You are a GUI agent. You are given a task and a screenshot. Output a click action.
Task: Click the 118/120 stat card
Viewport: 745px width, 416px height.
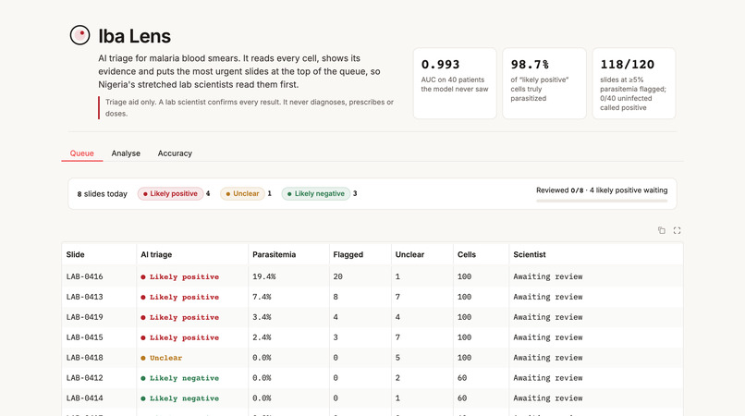(634, 83)
